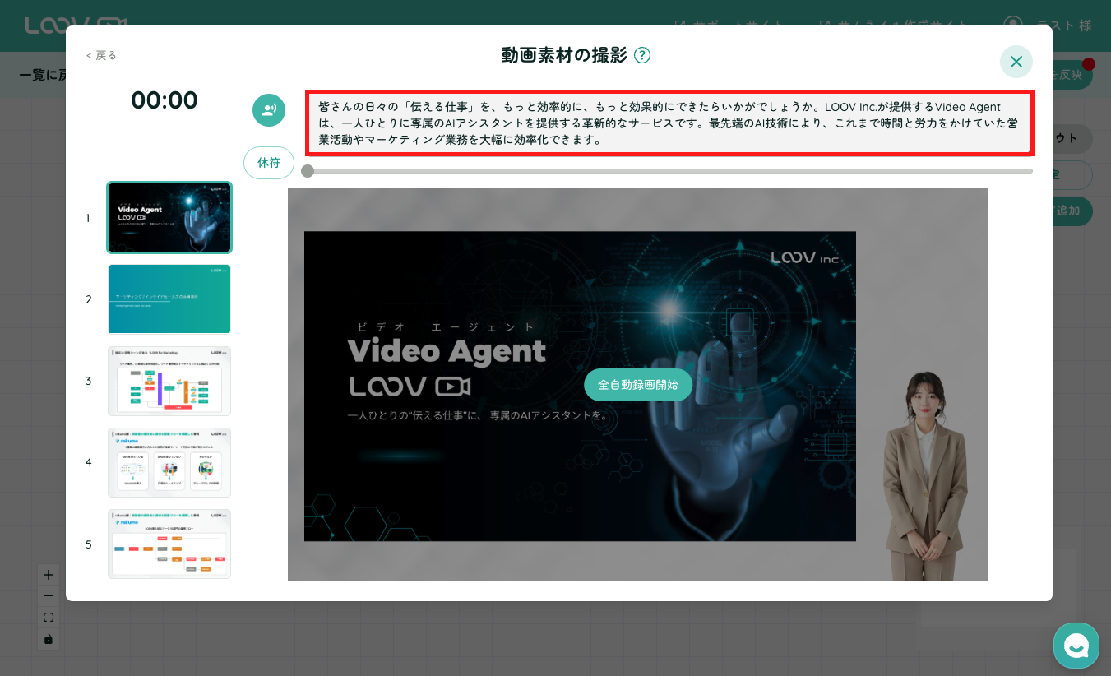Select slide 1 Video Agent thumbnail
The height and width of the screenshot is (676, 1111).
click(x=169, y=217)
